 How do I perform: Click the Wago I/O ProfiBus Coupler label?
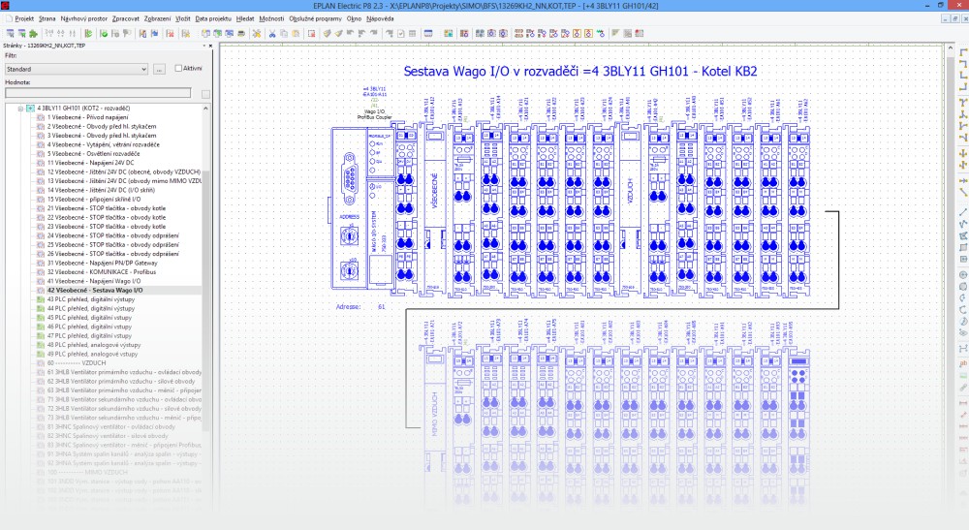pos(374,114)
